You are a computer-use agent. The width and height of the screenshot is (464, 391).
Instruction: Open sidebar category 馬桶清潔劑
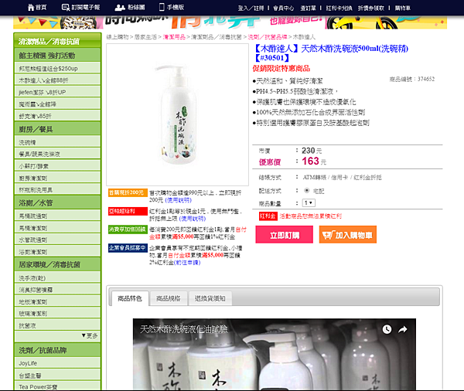click(x=57, y=228)
